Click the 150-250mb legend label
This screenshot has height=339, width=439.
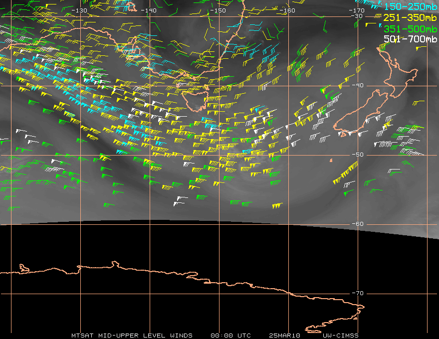tap(410, 6)
